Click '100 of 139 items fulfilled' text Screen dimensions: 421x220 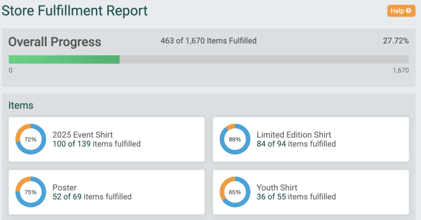(96, 144)
